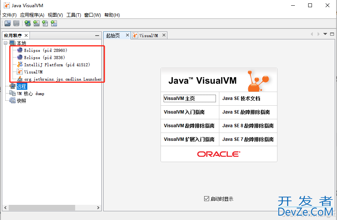Screen dimensions: 337x220
Task: Toggle the 启动时显示 checkbox
Action: click(x=206, y=199)
